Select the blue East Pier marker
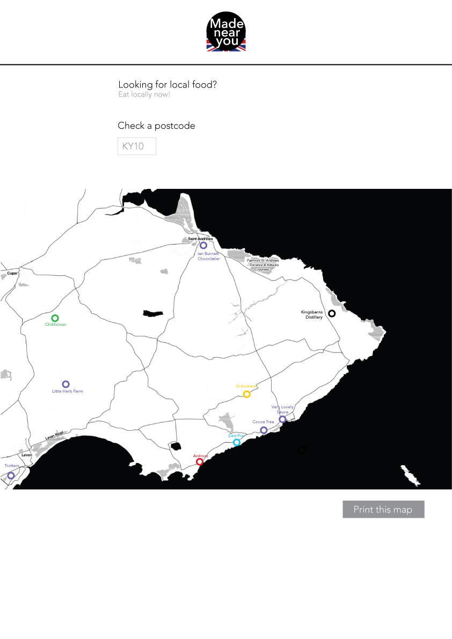Viewport: 452px width, 639px height. pos(236,442)
